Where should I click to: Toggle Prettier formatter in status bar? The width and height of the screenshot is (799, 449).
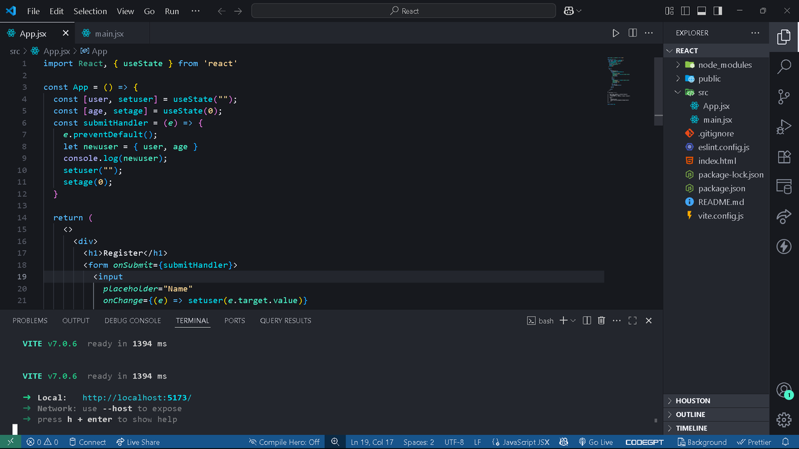(x=754, y=442)
